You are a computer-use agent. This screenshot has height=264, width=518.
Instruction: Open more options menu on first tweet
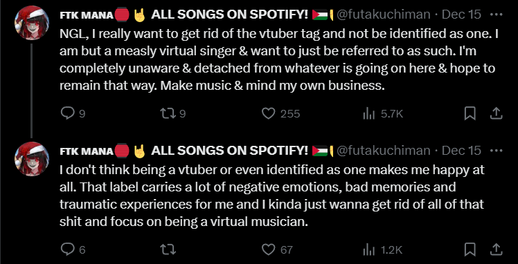point(497,15)
